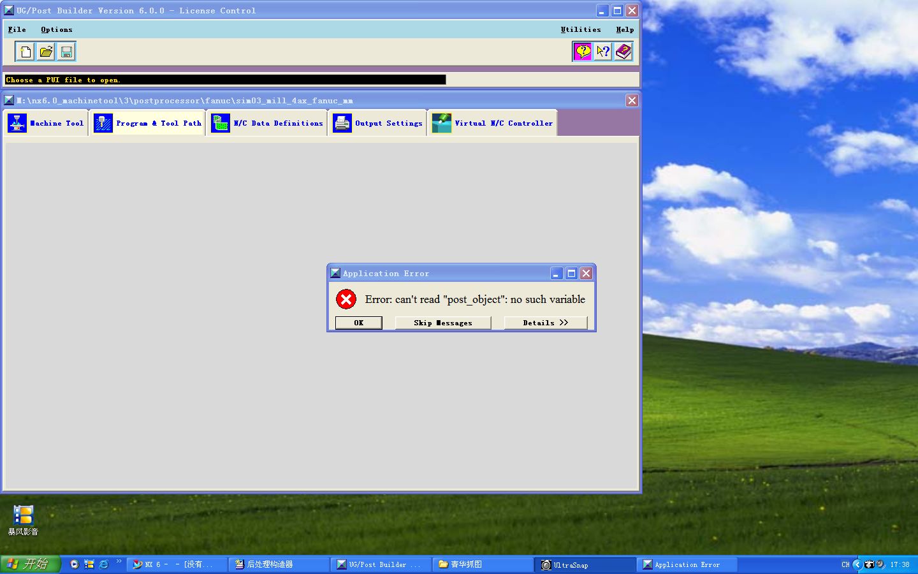Screen dimensions: 918x574
Task: Click the error text about "post_object" variable
Action: click(475, 299)
